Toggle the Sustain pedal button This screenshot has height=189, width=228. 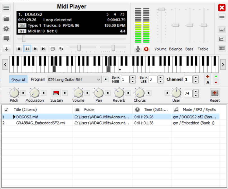pos(56,93)
